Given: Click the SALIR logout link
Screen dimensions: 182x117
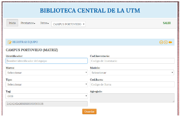Looking at the screenshot, I should (167, 23).
